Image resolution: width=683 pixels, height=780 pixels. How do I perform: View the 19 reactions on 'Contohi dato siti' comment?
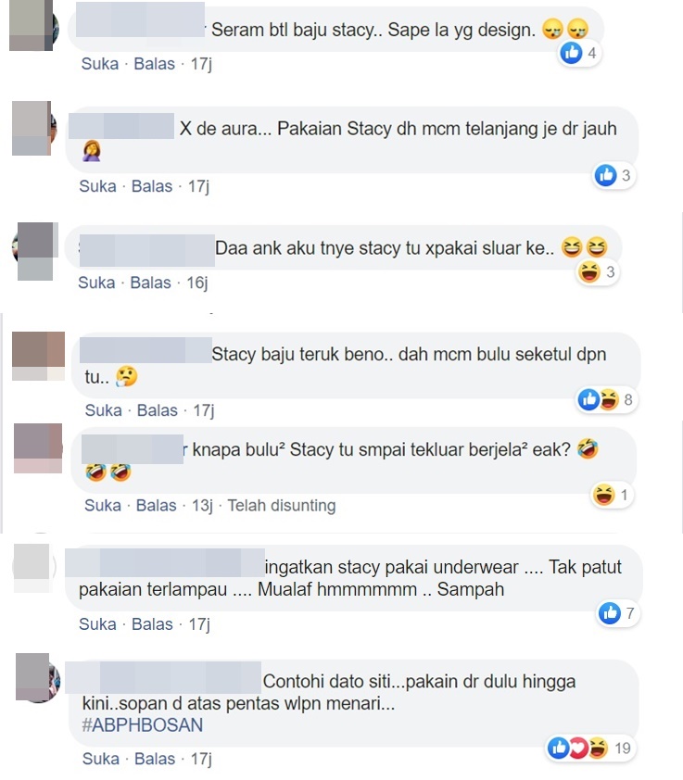pyautogui.click(x=589, y=748)
